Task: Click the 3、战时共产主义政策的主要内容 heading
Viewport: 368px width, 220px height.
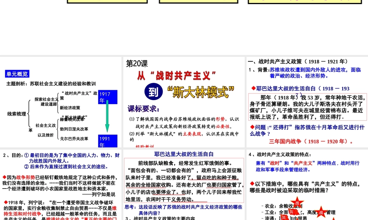Action: click(160, 219)
